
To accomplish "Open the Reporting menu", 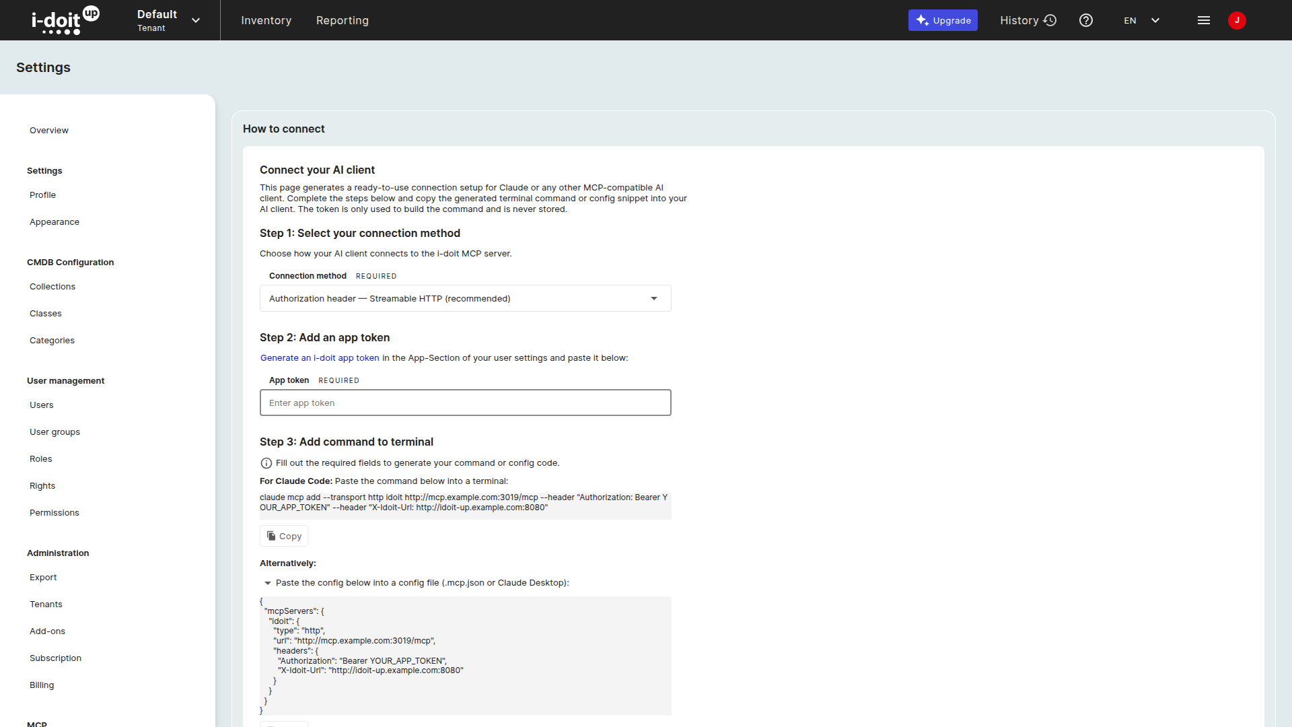I will [x=342, y=20].
